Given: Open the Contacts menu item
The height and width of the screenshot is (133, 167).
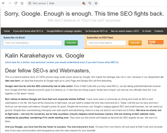Looking at the screenshot, I should point(159,31).
